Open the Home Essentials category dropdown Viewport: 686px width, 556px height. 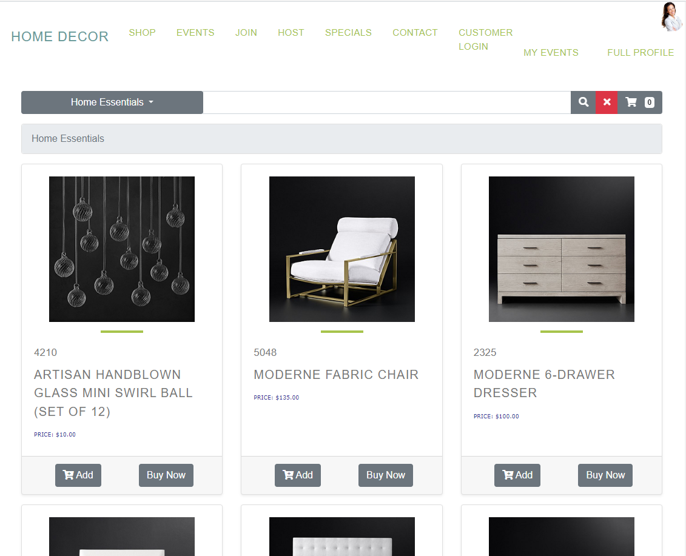[112, 102]
